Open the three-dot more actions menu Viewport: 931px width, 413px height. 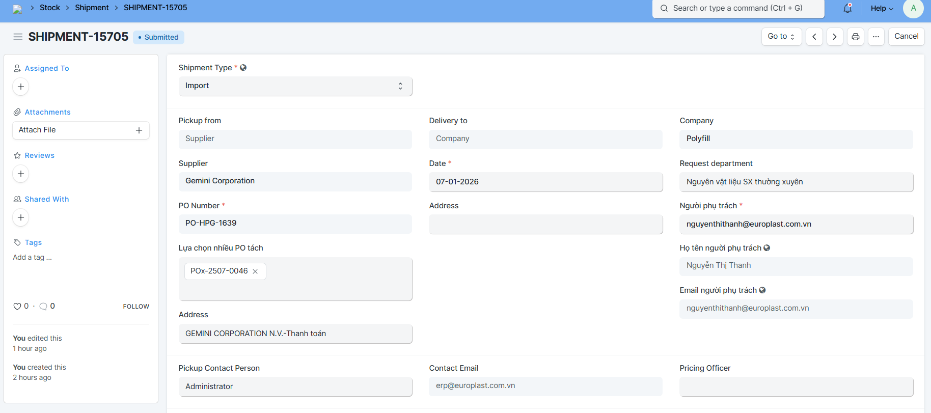point(876,37)
